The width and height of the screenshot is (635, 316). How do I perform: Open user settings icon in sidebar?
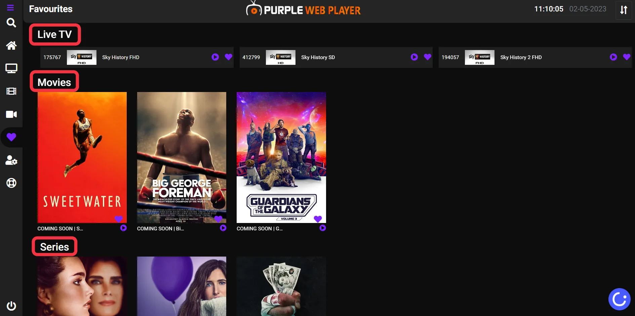pyautogui.click(x=11, y=160)
